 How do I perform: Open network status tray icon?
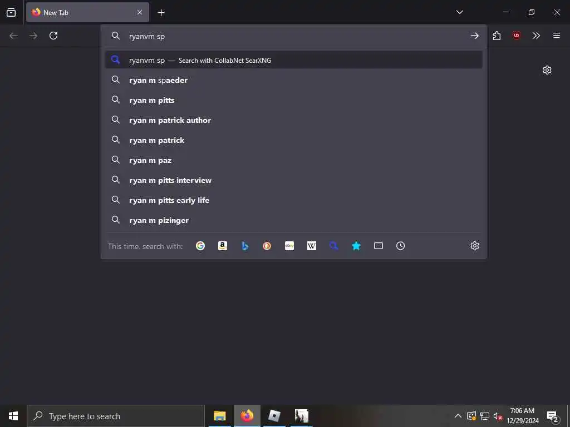pyautogui.click(x=485, y=416)
